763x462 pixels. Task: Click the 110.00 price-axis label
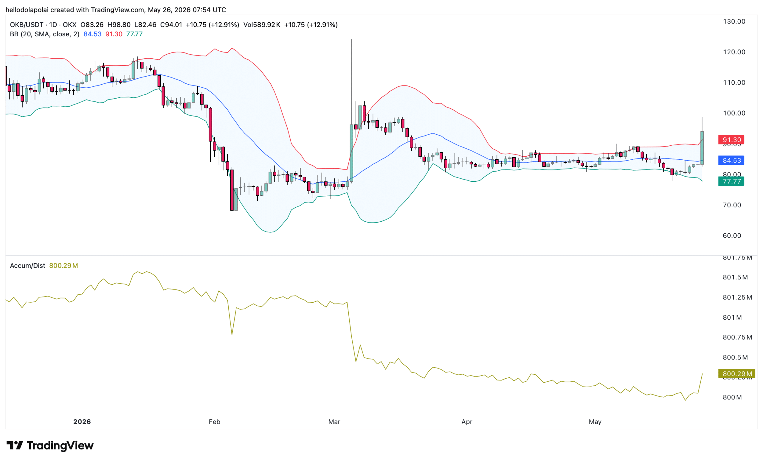coord(734,83)
